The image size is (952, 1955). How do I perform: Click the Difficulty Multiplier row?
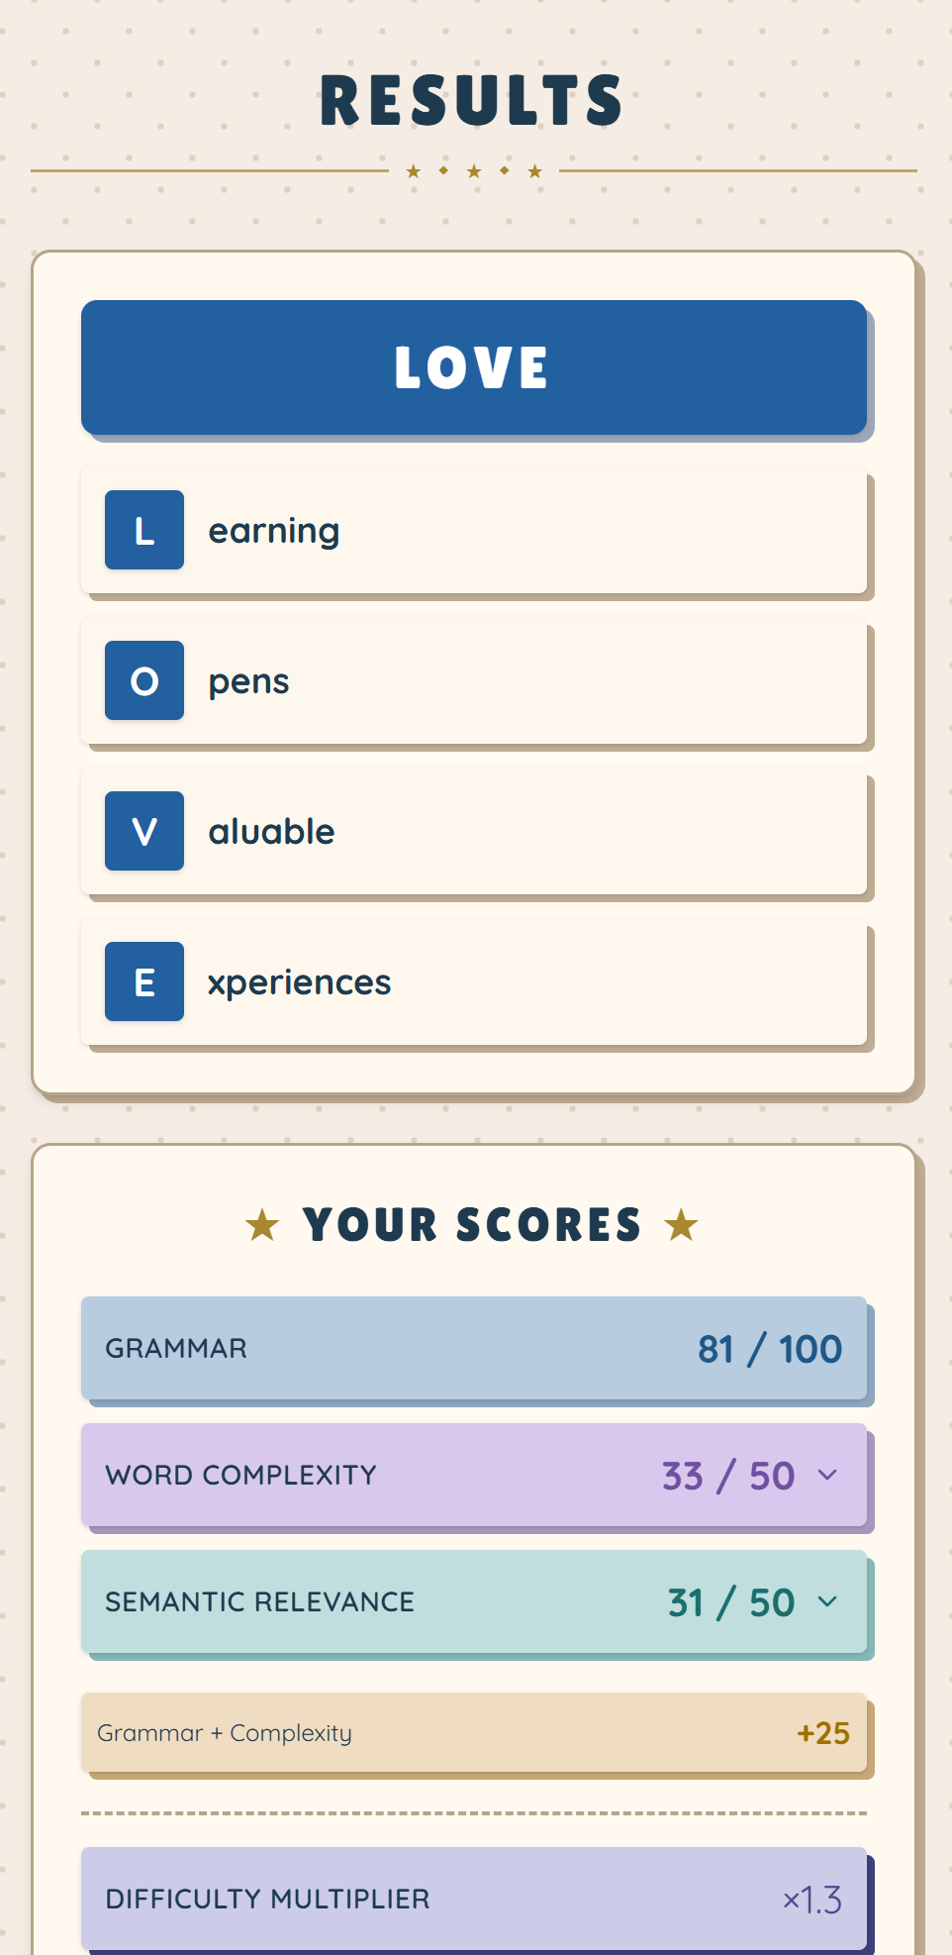[474, 1899]
